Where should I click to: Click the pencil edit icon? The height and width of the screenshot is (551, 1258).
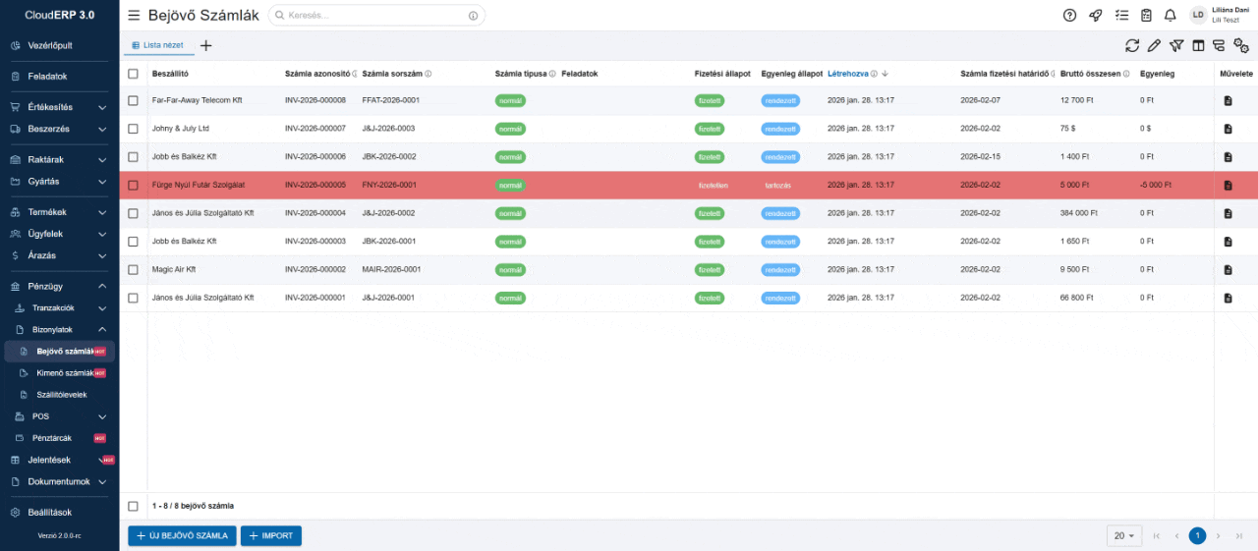pos(1155,45)
